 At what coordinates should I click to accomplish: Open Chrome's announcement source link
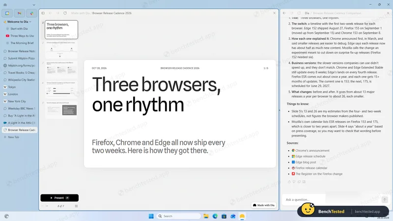tap(312, 151)
